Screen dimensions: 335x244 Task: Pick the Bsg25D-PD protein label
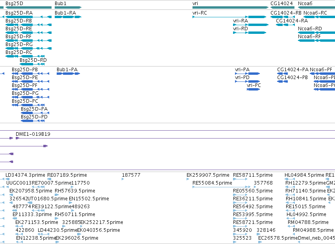[x=34, y=117]
